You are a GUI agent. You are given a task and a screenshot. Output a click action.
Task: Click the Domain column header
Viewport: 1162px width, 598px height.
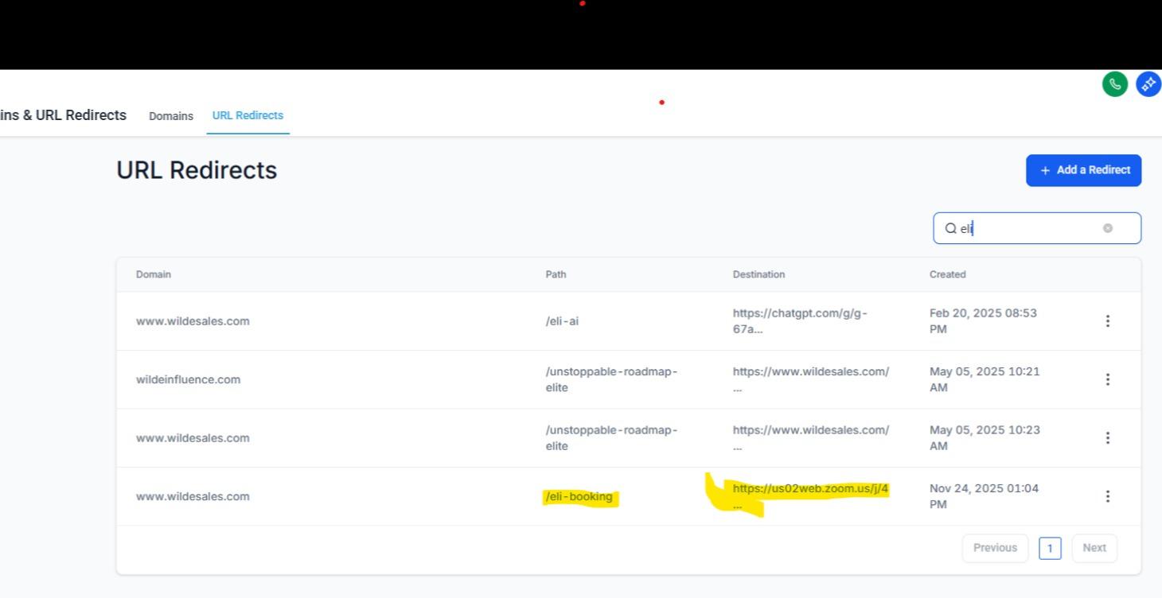point(154,274)
